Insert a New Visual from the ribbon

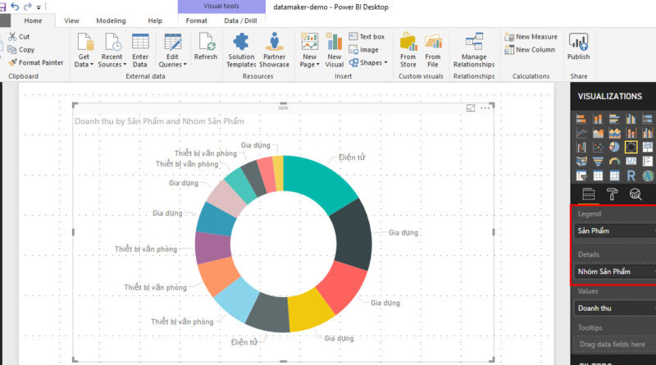coord(335,41)
